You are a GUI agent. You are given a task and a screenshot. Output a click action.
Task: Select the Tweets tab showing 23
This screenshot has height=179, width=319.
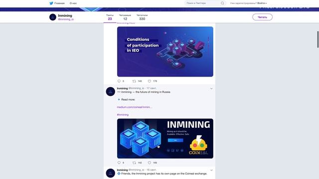[110, 17]
